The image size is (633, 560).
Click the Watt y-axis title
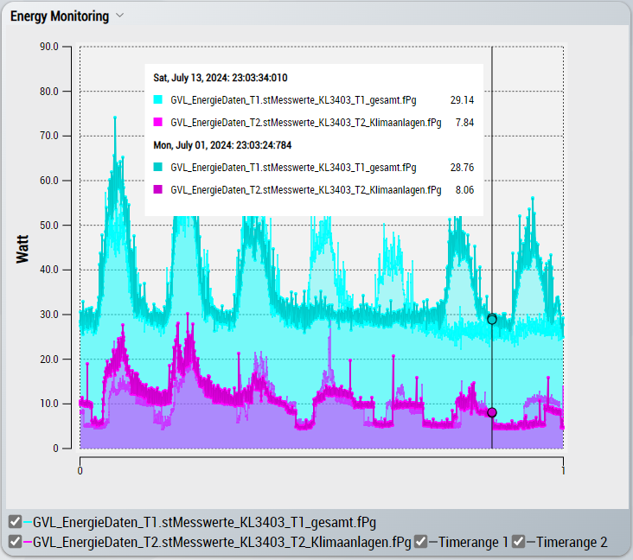click(x=23, y=248)
